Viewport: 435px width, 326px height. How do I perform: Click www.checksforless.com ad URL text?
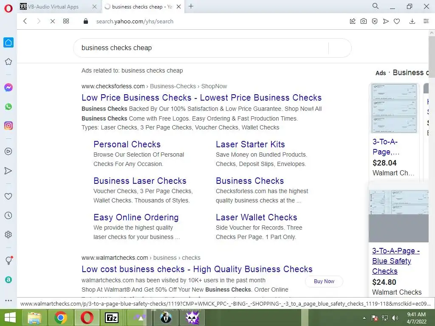tap(113, 86)
